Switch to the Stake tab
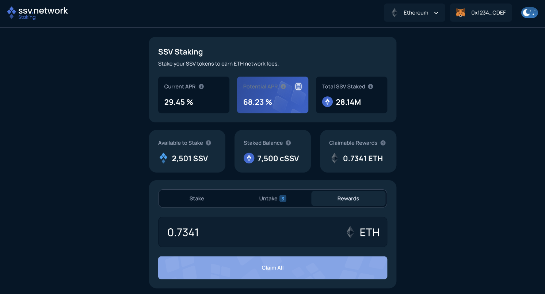545x294 pixels. [197, 198]
